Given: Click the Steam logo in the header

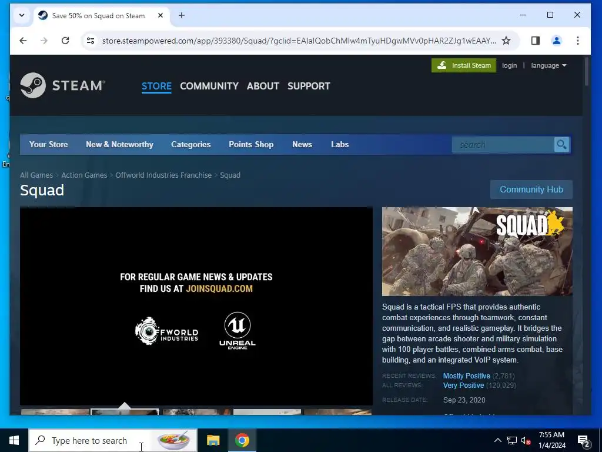Looking at the screenshot, I should [x=62, y=85].
